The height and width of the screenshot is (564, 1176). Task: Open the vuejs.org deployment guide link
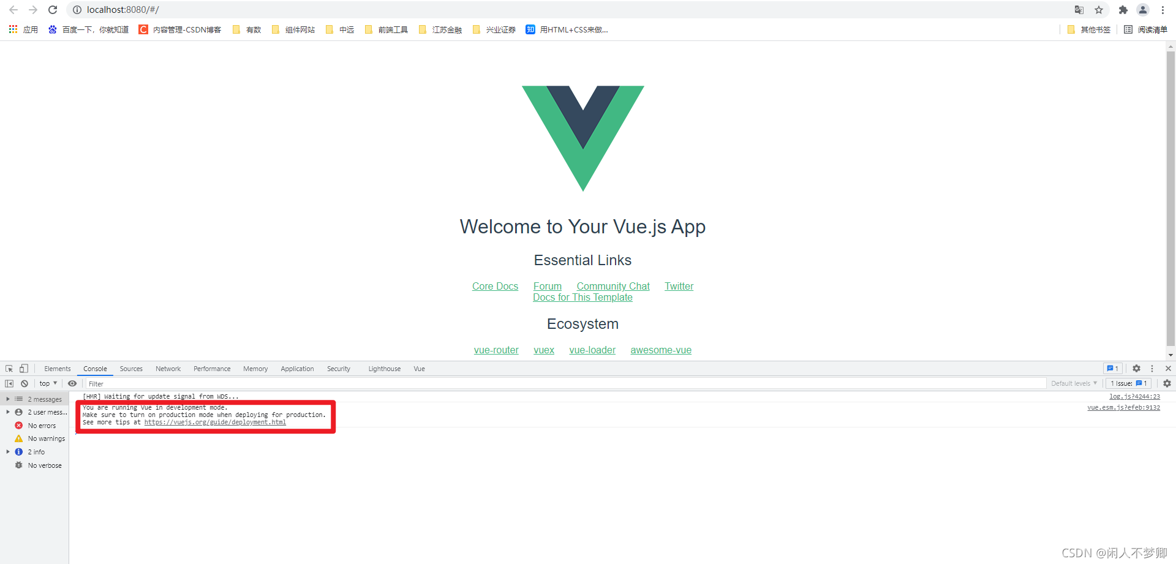pyautogui.click(x=215, y=422)
